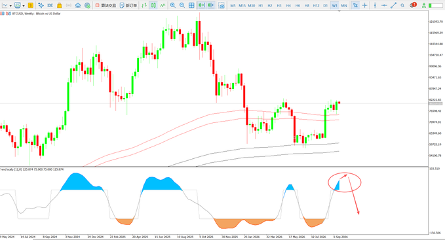
Task: Open the market shopping bag icon
Action: click(60, 5)
